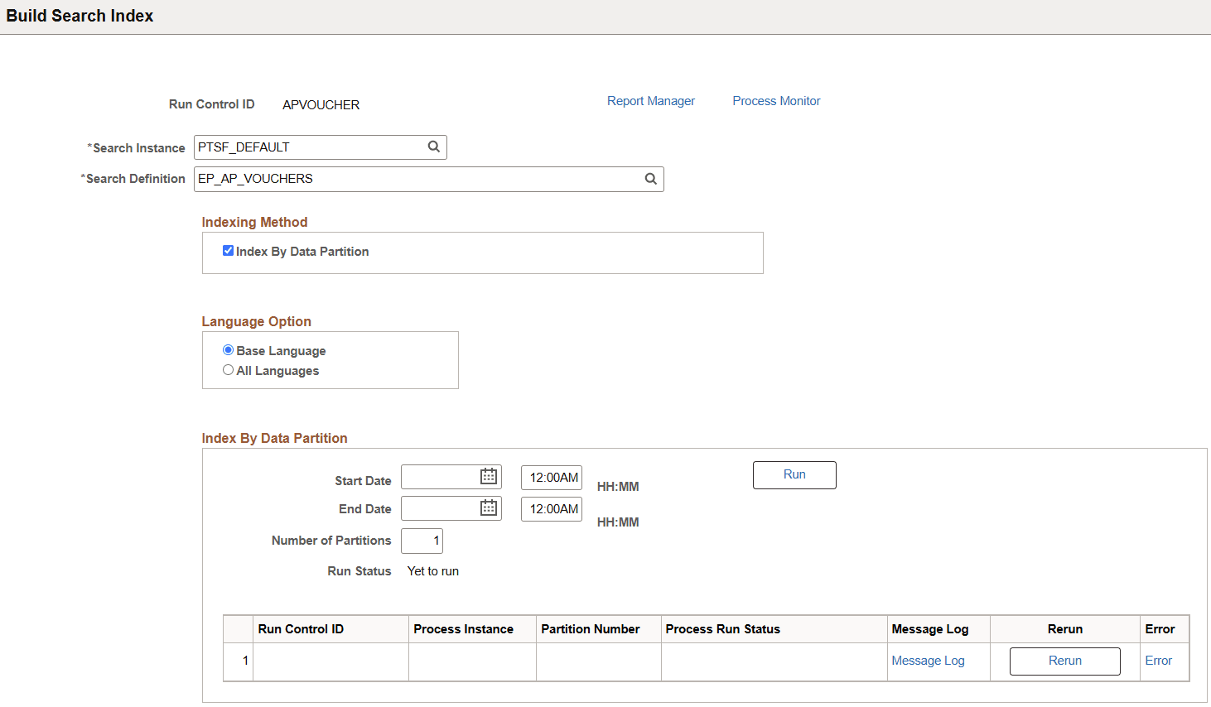The width and height of the screenshot is (1211, 707).
Task: Click the Rerun button in the grid
Action: tap(1064, 661)
